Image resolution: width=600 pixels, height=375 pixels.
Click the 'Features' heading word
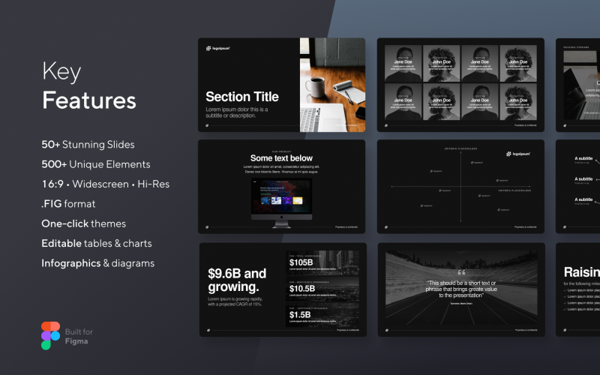89,100
